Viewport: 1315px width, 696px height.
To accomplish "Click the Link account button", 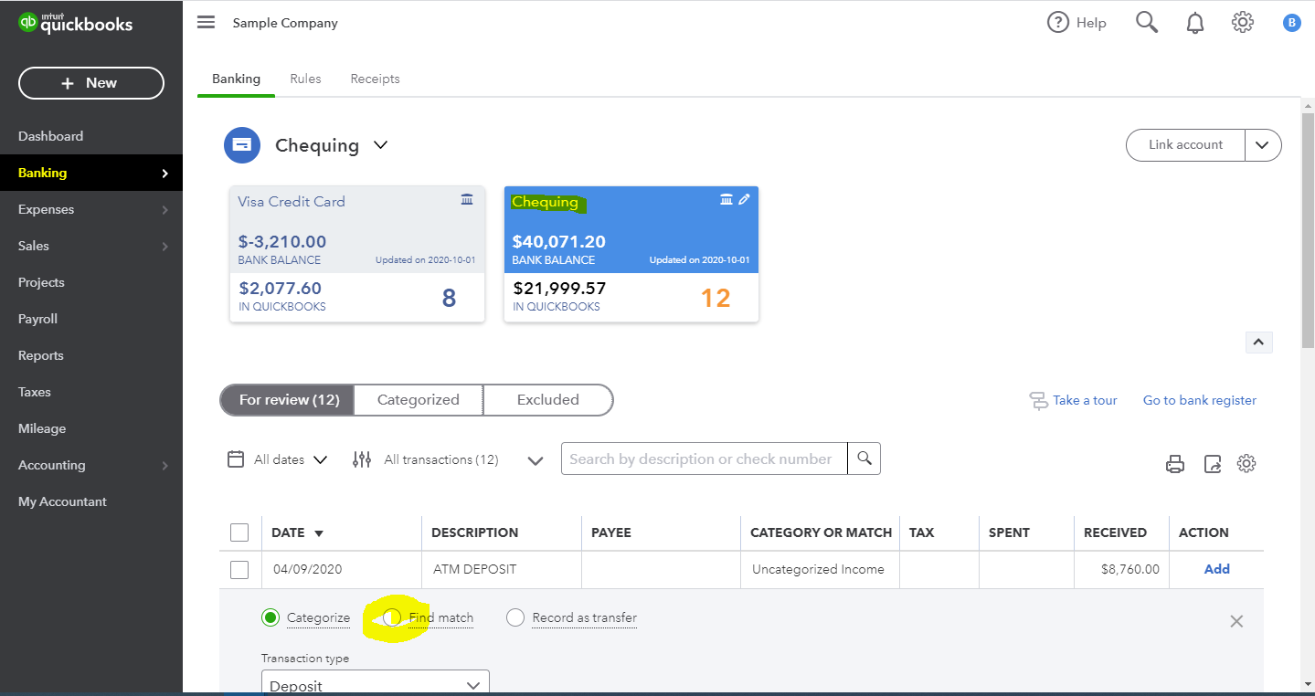I will [x=1185, y=145].
